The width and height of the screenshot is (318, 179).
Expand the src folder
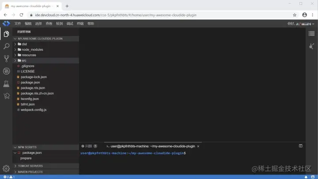coord(15,61)
